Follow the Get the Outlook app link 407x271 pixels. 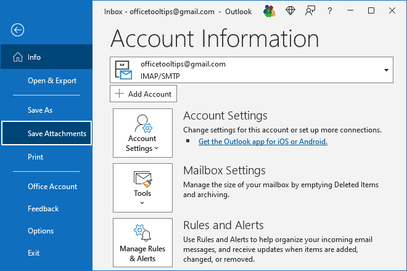tap(263, 142)
